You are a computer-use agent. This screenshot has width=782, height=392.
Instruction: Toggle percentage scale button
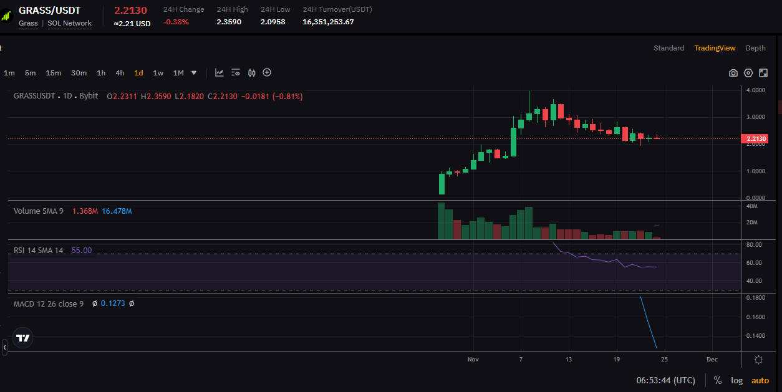(718, 380)
